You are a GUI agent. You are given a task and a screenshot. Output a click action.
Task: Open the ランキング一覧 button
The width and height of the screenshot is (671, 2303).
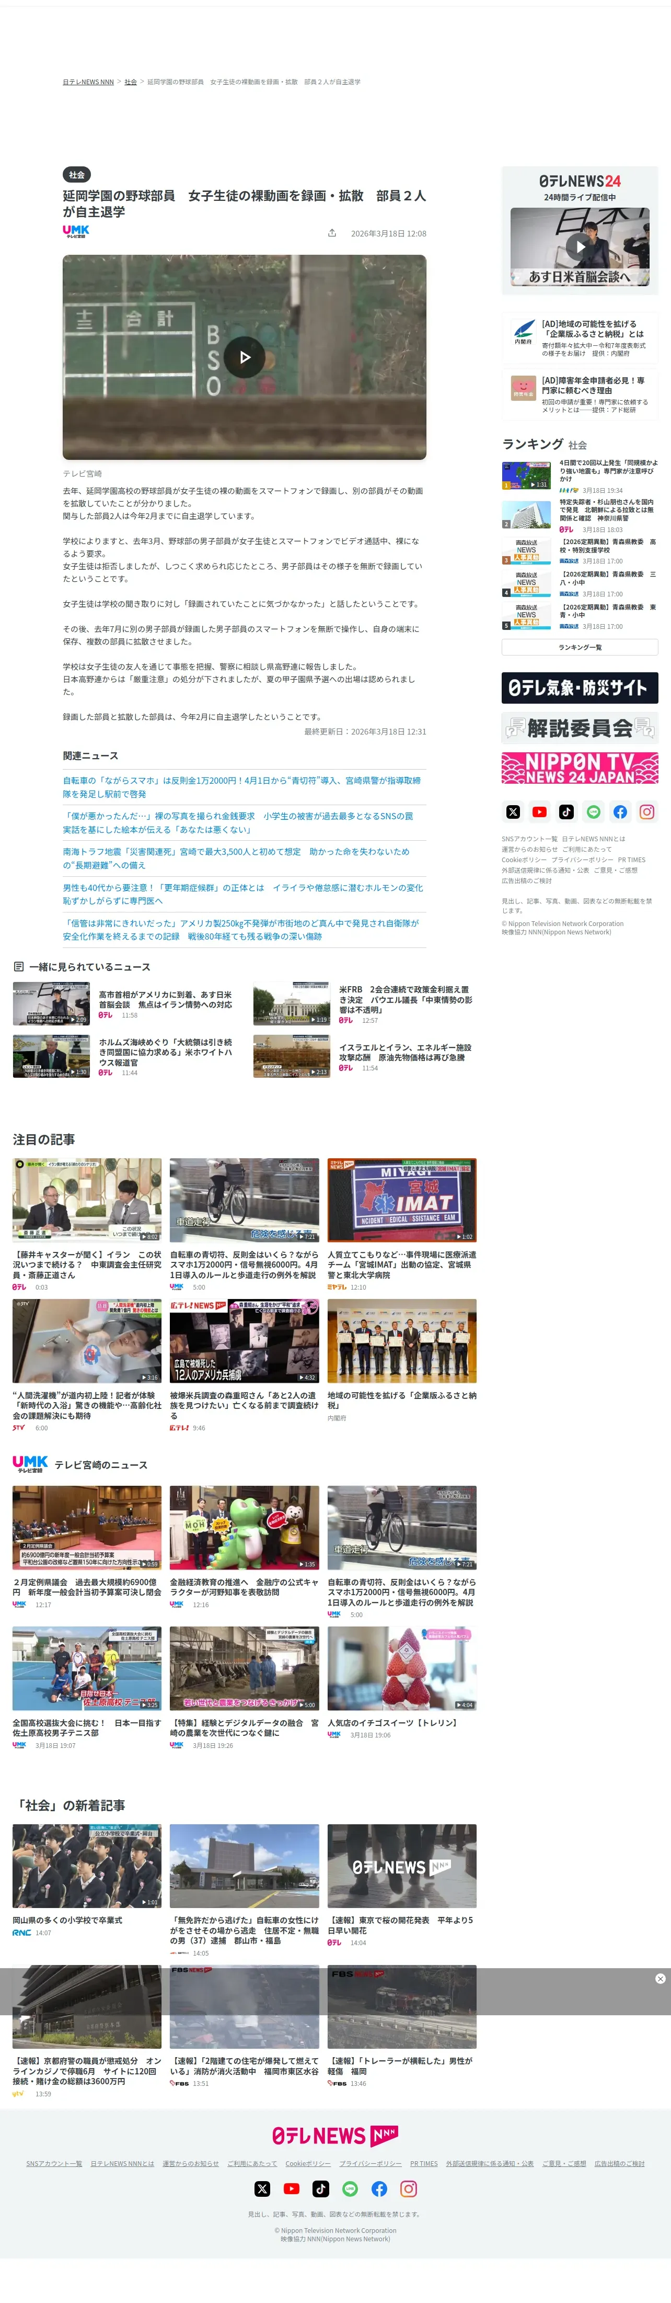pos(580,647)
